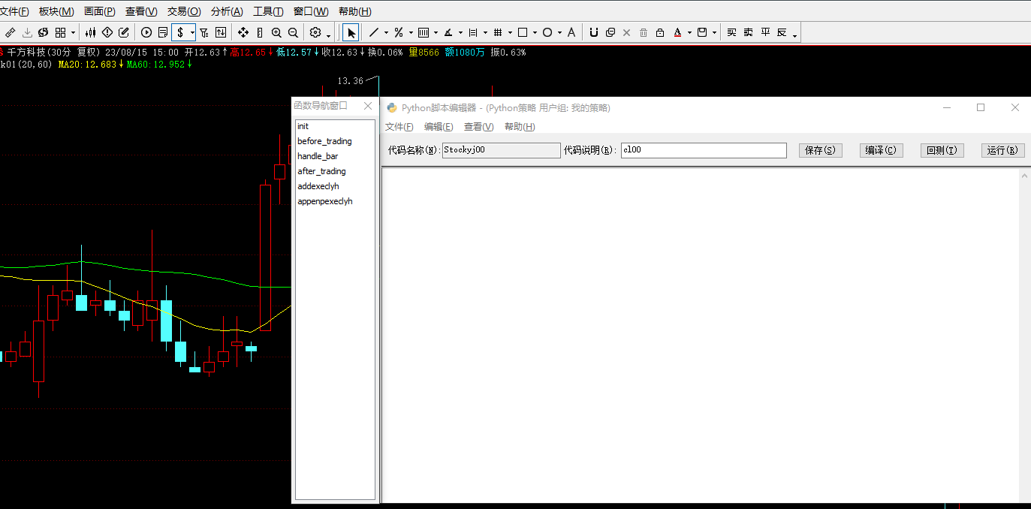Click the copy drawing objects icon

click(x=610, y=32)
